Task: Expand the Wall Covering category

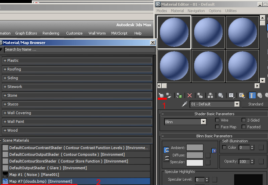Action: [x=77, y=113]
